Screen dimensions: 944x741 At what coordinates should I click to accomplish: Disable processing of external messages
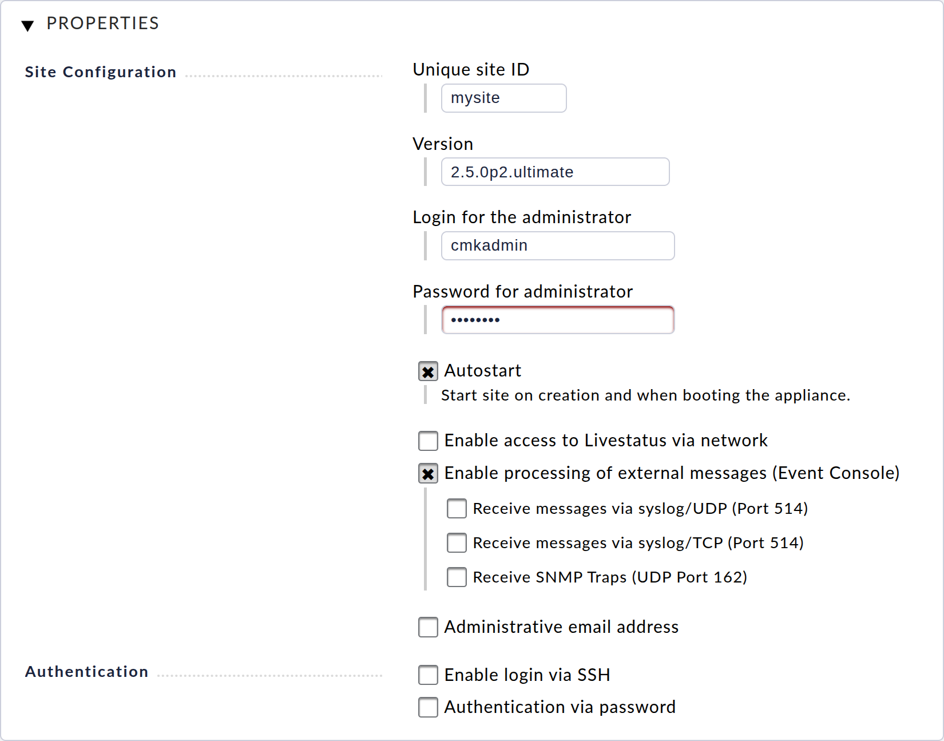427,473
